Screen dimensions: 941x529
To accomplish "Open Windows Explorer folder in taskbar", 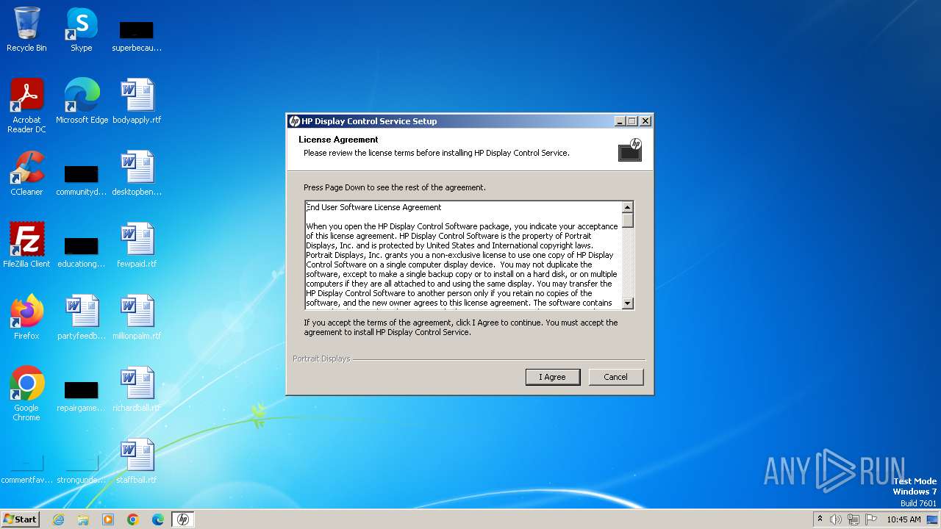I will pyautogui.click(x=83, y=519).
